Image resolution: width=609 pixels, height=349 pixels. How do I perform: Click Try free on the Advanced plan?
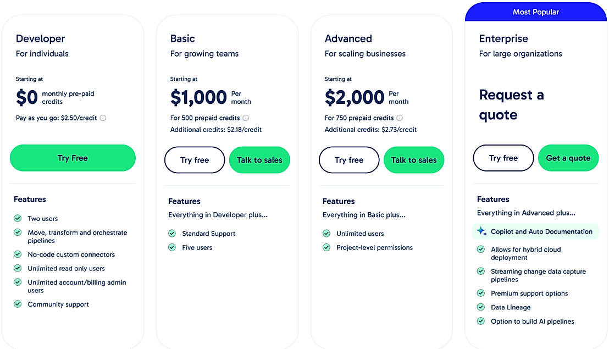coord(349,160)
